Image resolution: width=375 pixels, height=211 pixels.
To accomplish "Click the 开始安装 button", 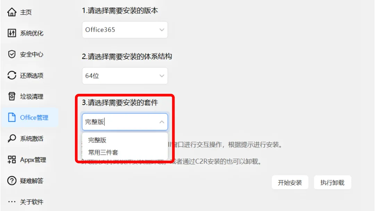I will (290, 183).
